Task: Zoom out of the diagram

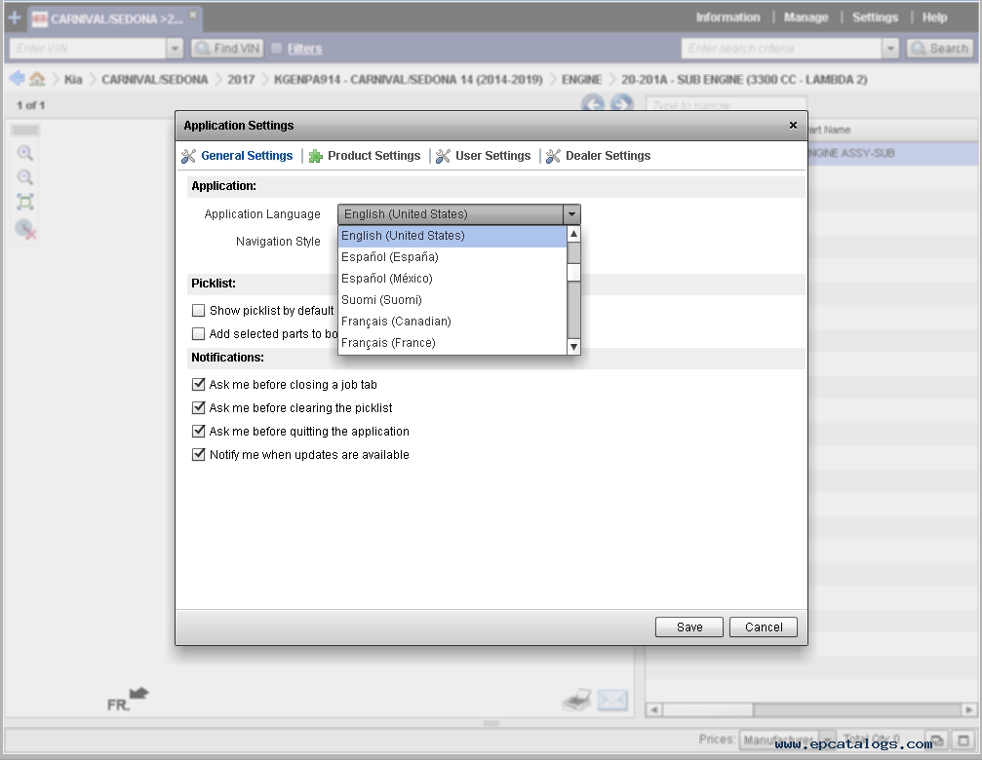Action: (x=25, y=177)
